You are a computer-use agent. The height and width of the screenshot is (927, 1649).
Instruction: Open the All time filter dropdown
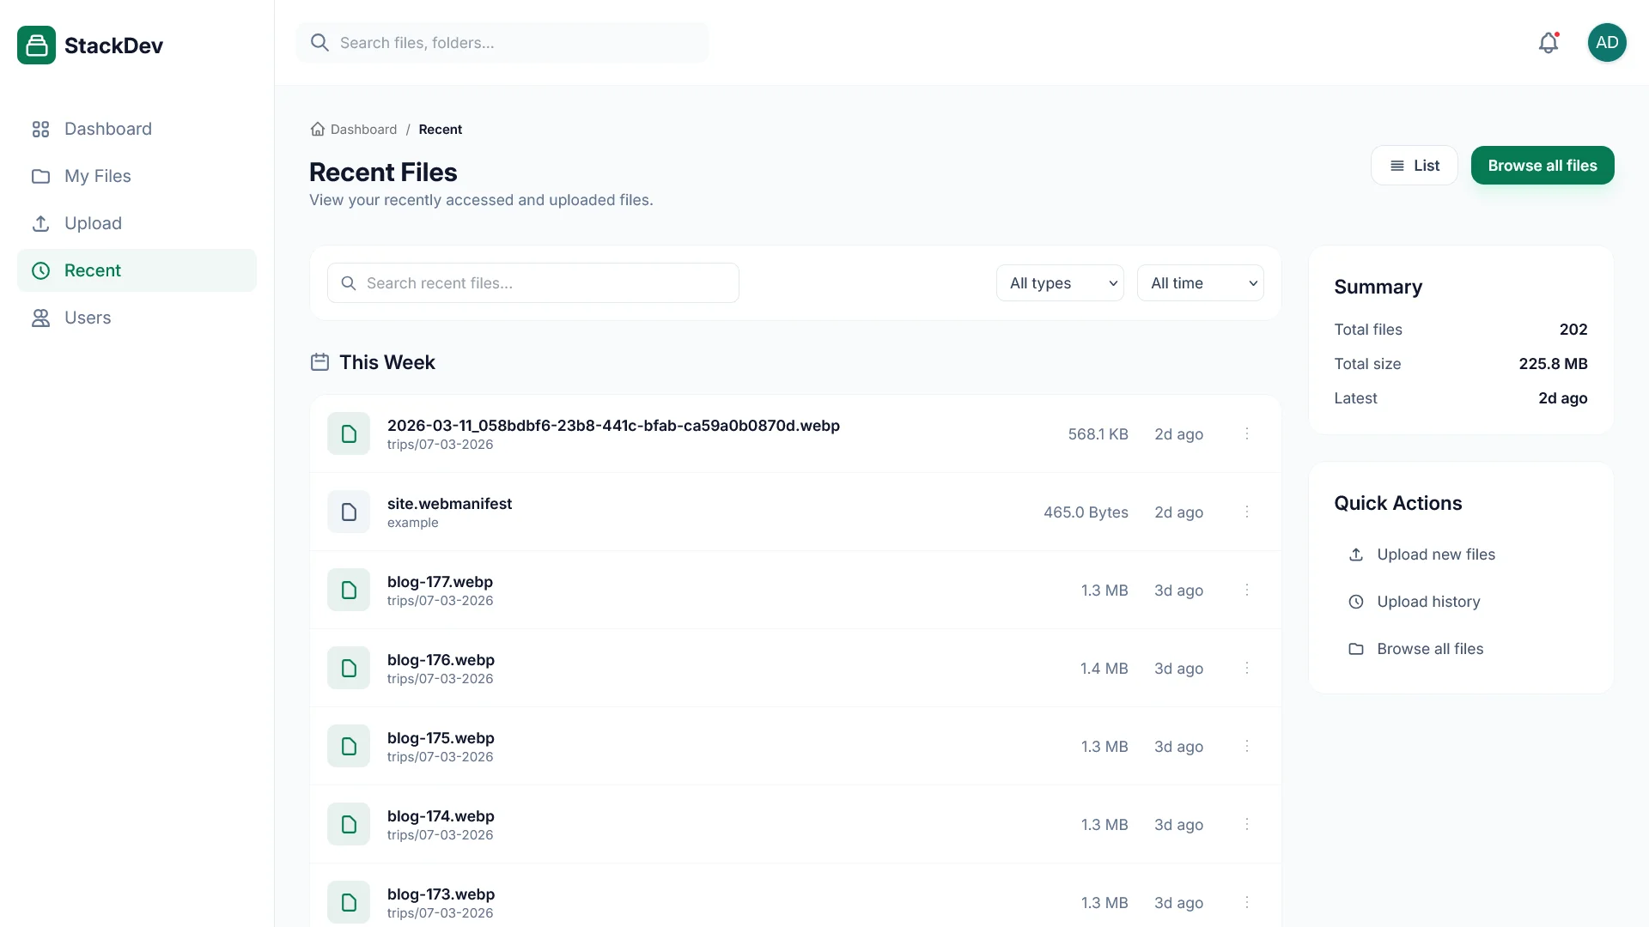[x=1200, y=283]
